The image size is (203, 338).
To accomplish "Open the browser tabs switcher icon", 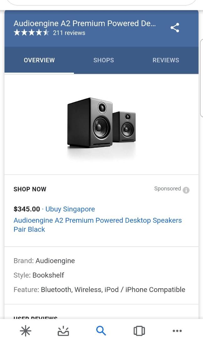I will coord(139,330).
